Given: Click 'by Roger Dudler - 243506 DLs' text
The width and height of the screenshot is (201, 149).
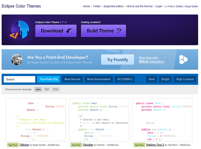Looking at the screenshot, I should click(45, 145).
